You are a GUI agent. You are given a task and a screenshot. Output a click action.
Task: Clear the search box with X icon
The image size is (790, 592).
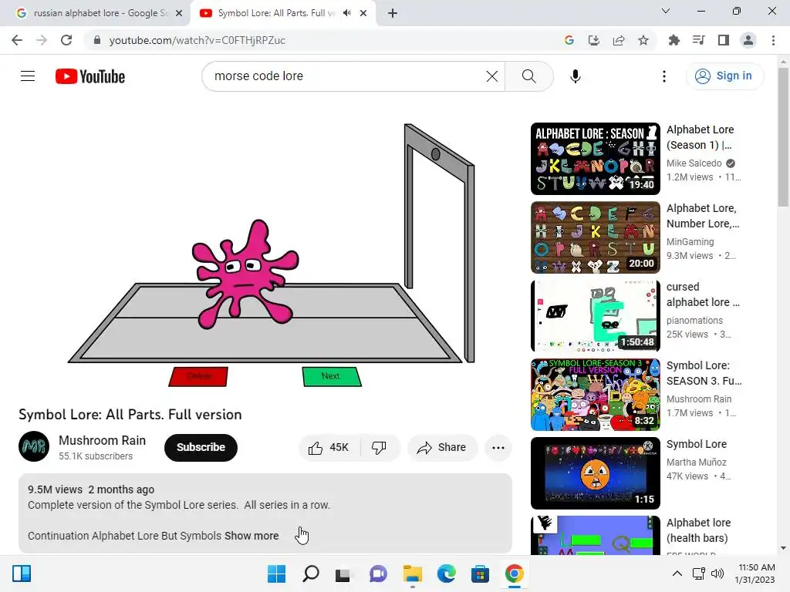(491, 76)
